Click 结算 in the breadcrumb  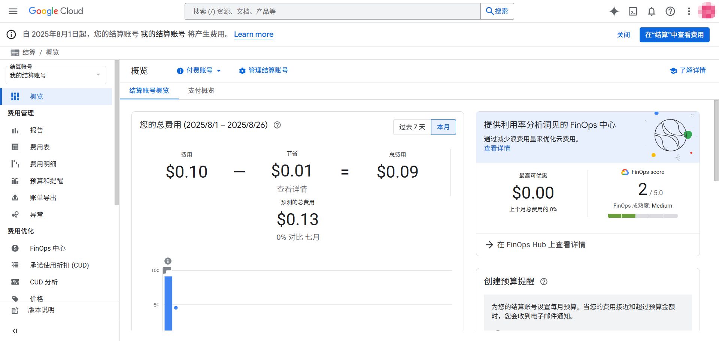[x=29, y=52]
